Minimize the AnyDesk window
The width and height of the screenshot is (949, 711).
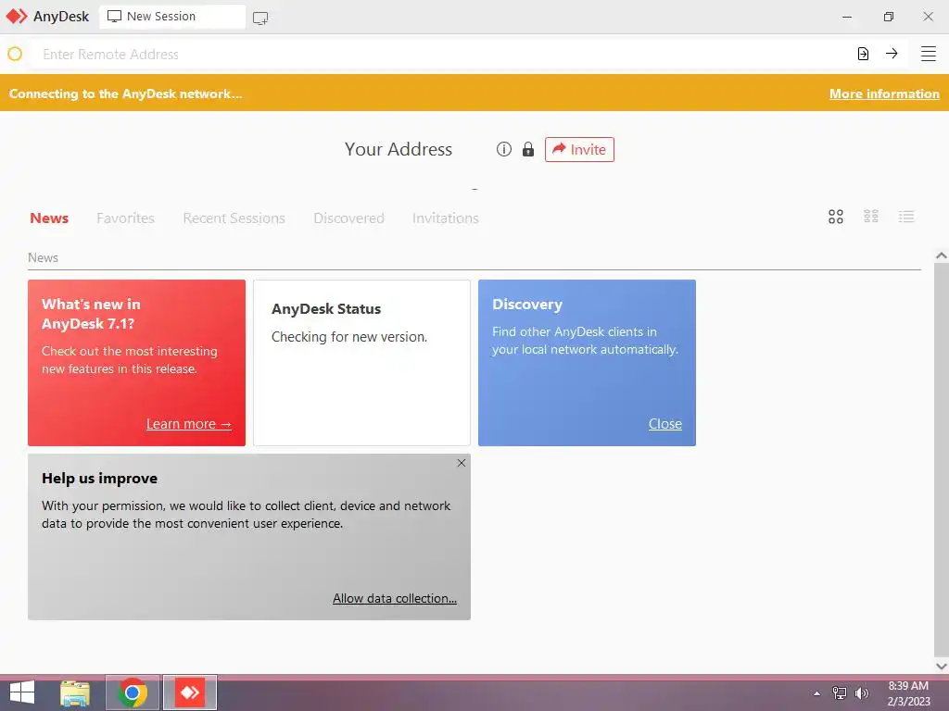847,17
